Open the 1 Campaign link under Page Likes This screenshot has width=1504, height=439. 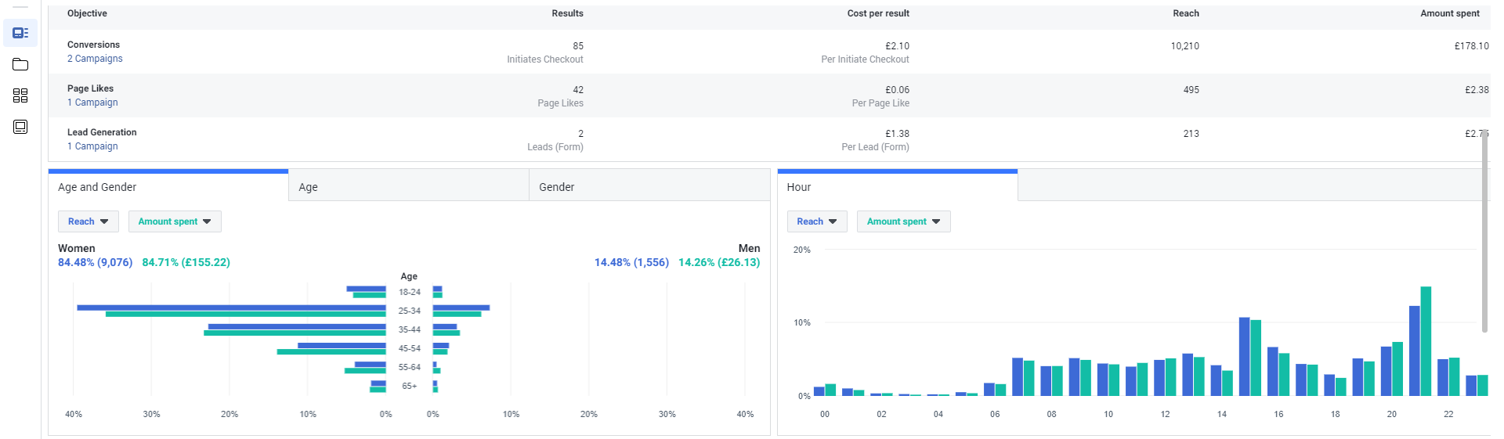point(92,103)
